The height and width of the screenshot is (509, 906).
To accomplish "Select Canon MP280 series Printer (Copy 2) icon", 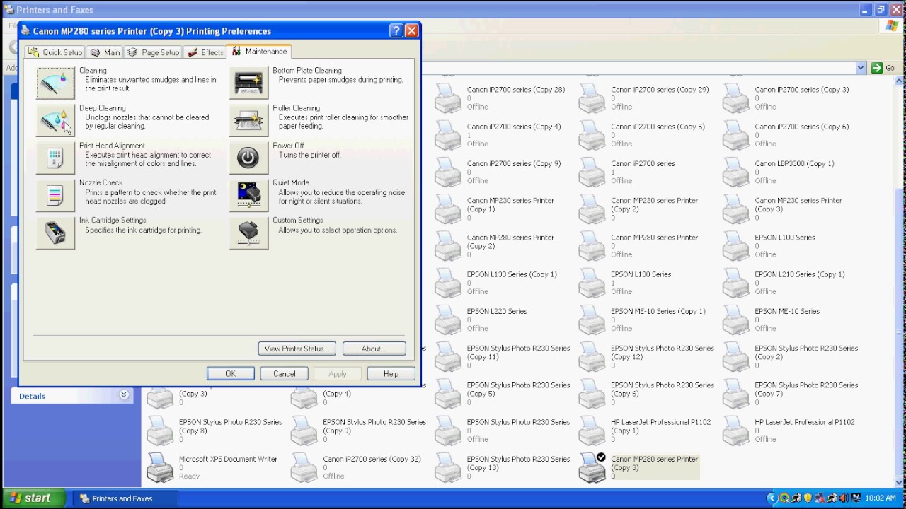I will (x=448, y=245).
